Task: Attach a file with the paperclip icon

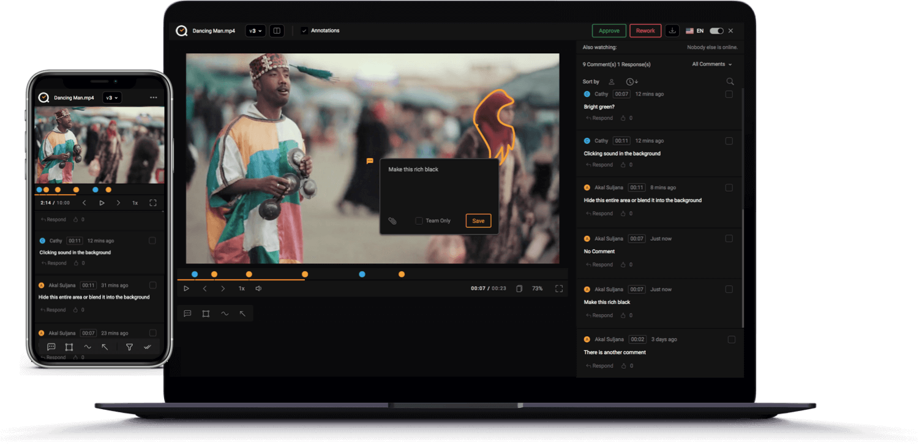Action: click(392, 220)
